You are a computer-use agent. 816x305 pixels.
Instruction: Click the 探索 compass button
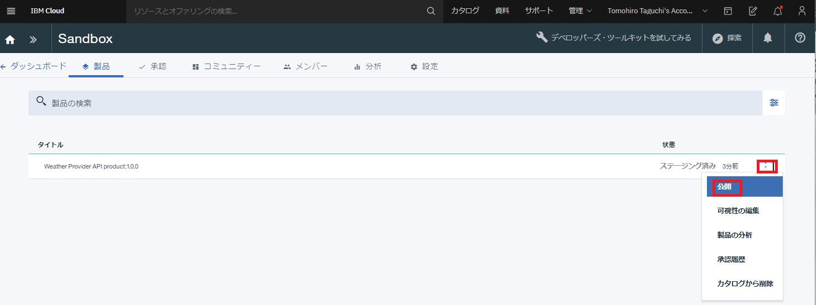click(727, 38)
